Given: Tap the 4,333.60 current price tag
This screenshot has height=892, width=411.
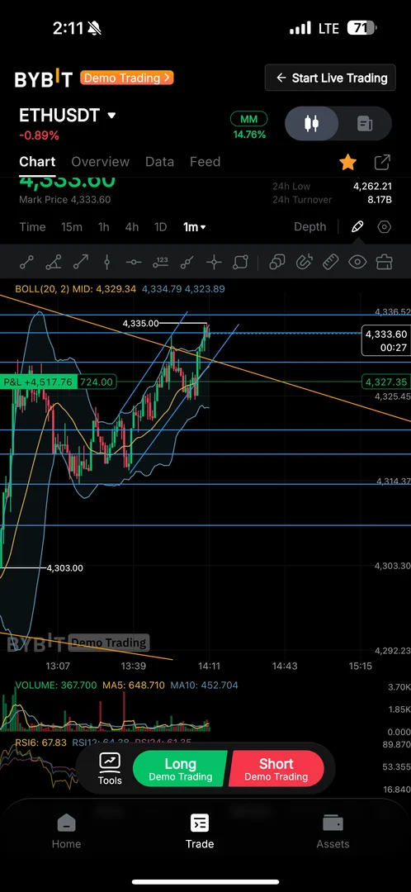Looking at the screenshot, I should pyautogui.click(x=386, y=340).
